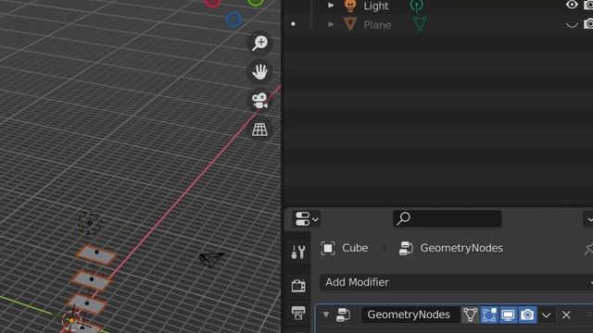Toggle camera view with the camera icon
Image resolution: width=593 pixels, height=333 pixels.
click(x=259, y=101)
